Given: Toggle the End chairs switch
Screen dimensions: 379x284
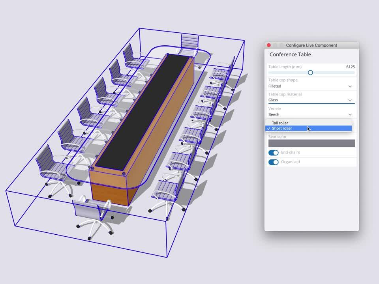Looking at the screenshot, I should pyautogui.click(x=273, y=153).
